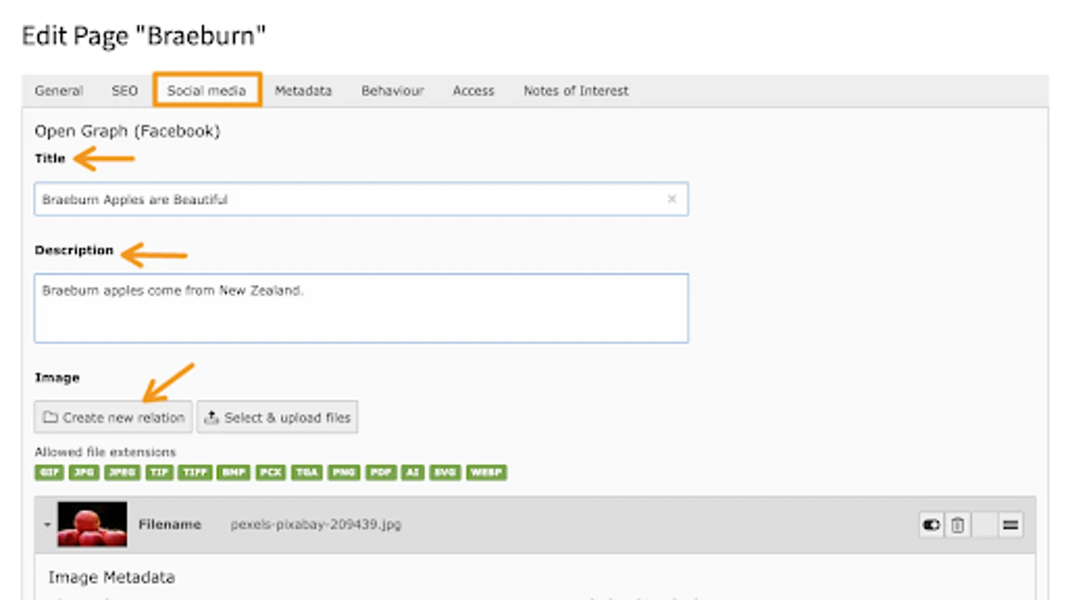Click the apples image thumbnail
This screenshot has width=1066, height=600.
(92, 524)
